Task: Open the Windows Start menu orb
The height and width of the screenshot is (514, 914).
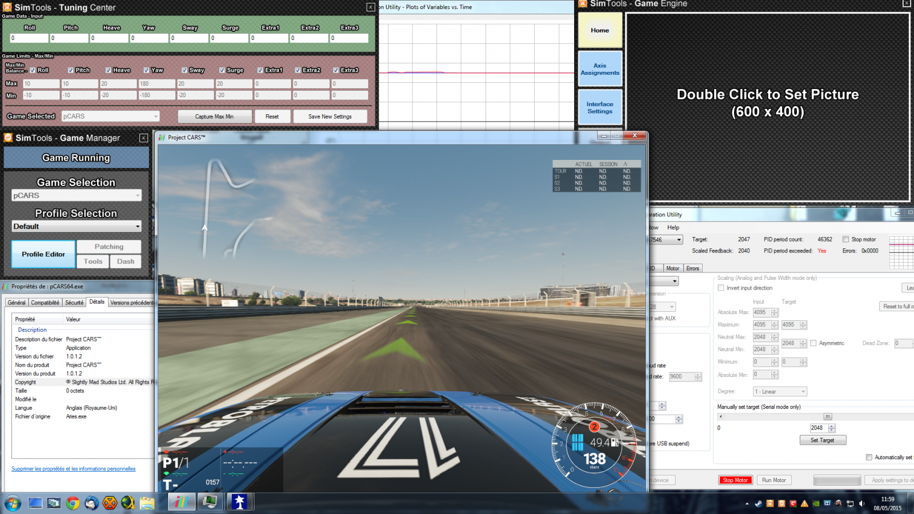Action: click(x=13, y=503)
